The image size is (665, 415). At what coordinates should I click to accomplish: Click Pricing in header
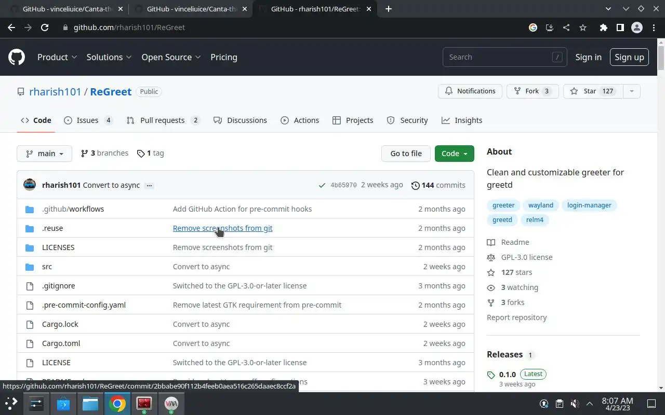[x=224, y=57]
